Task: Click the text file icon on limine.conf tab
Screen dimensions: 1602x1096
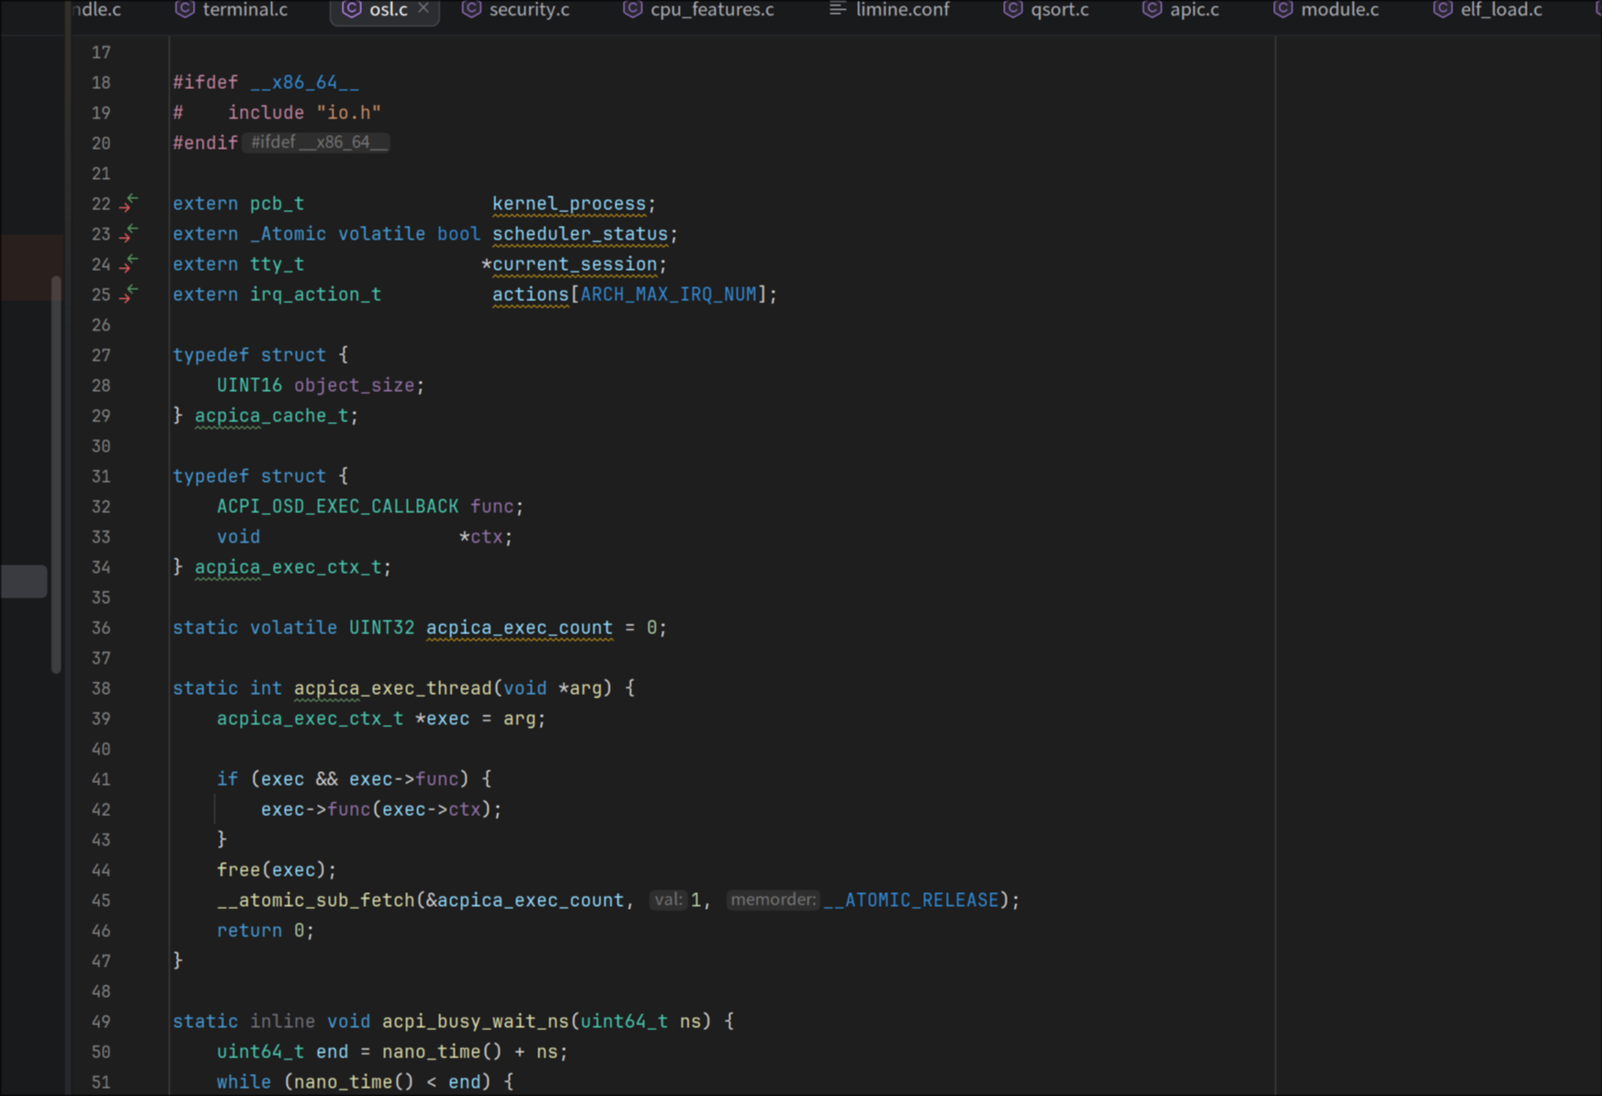Action: pyautogui.click(x=837, y=9)
